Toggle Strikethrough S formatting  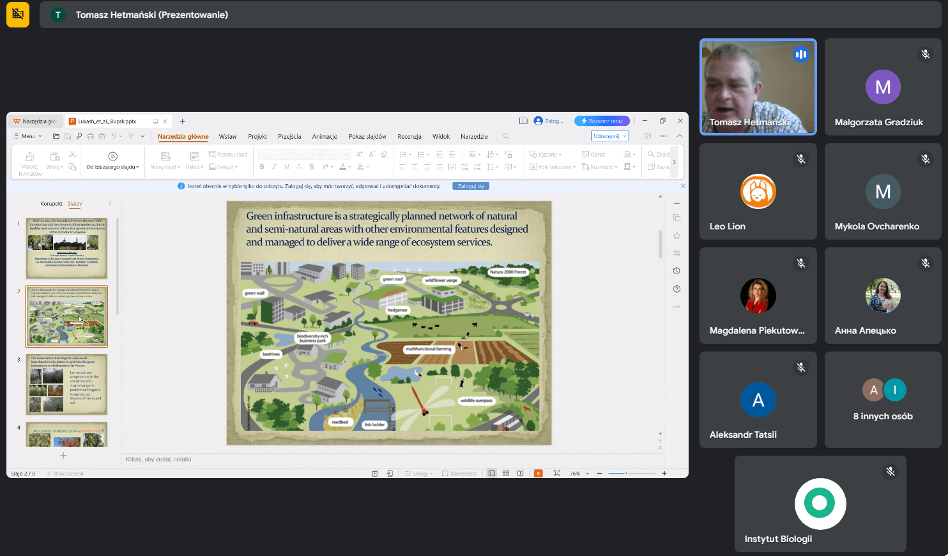(312, 167)
